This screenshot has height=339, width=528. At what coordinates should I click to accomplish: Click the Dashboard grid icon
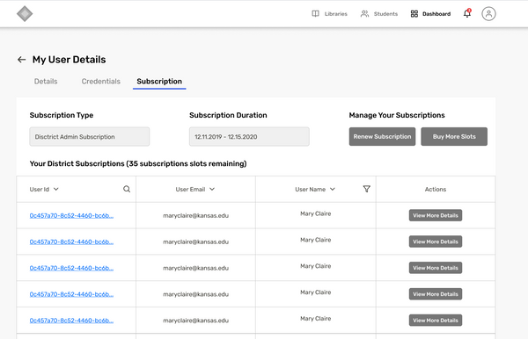(414, 14)
